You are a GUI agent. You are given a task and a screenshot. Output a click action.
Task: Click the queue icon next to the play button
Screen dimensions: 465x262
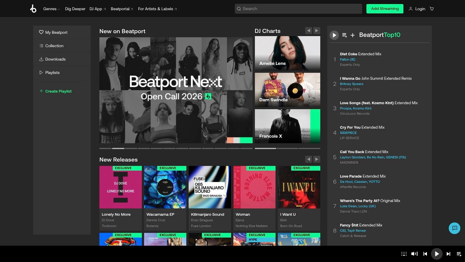click(344, 35)
